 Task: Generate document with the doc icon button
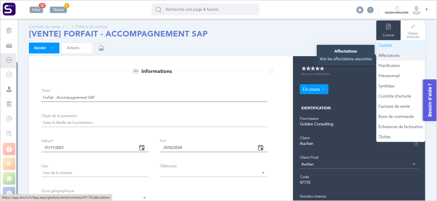101,48
